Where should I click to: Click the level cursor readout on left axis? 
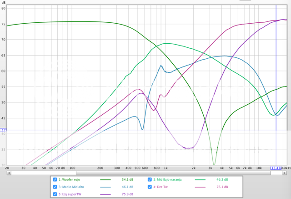(3, 130)
